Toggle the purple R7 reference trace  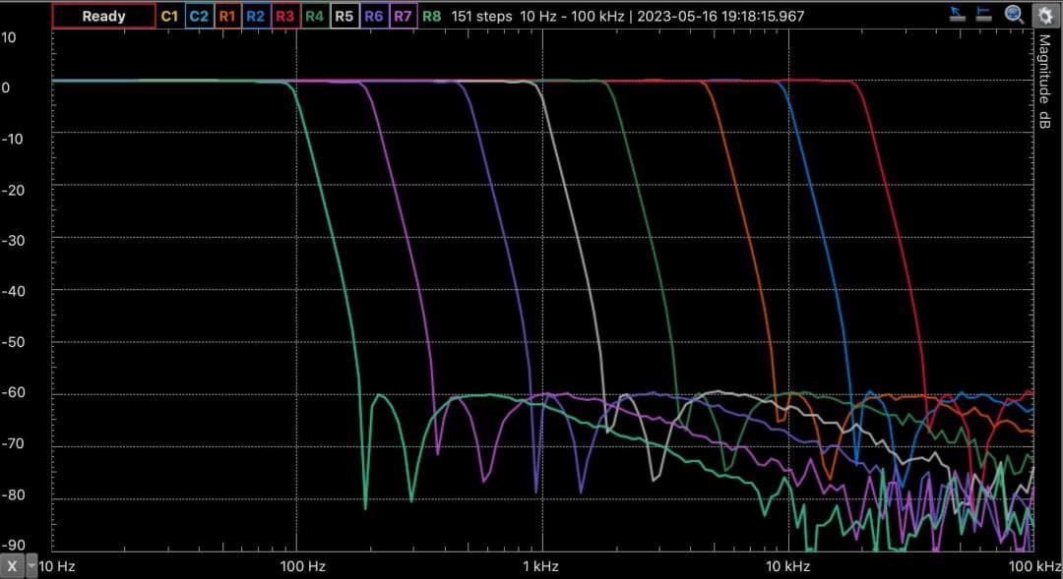pos(403,16)
